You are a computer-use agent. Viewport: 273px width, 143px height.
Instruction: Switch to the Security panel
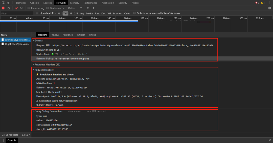pos(123,3)
